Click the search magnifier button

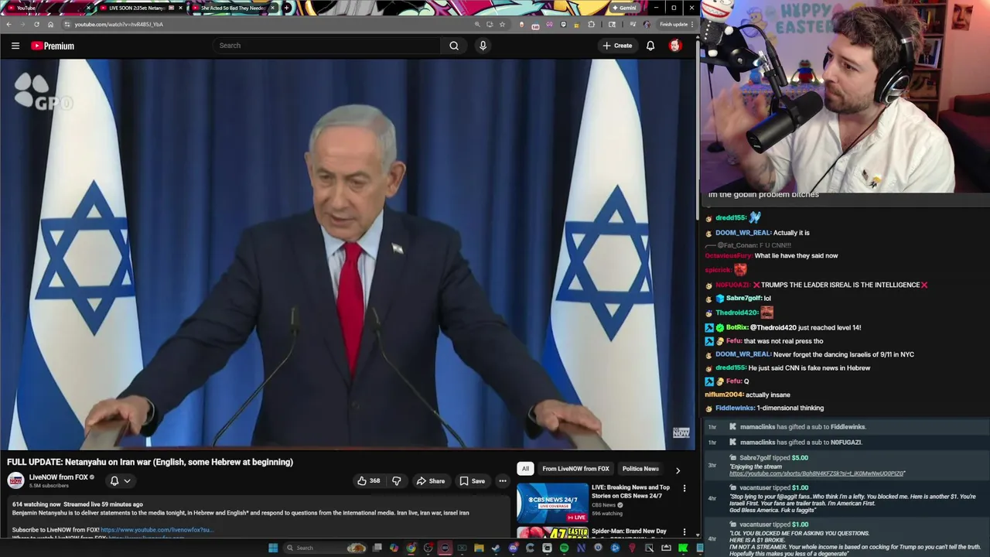[x=454, y=46]
